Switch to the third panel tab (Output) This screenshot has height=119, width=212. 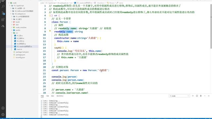pyautogui.click(x=53, y=96)
